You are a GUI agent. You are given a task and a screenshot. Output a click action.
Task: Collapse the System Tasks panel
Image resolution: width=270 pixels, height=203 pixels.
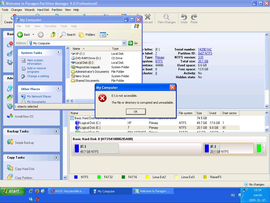point(58,52)
